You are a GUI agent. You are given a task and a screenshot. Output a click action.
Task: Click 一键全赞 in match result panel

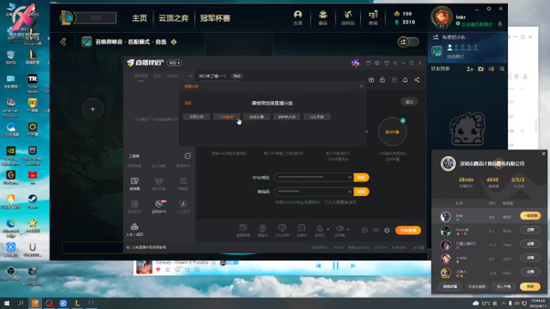tap(530, 216)
